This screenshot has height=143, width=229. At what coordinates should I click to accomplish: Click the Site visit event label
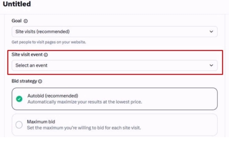[x=27, y=55]
